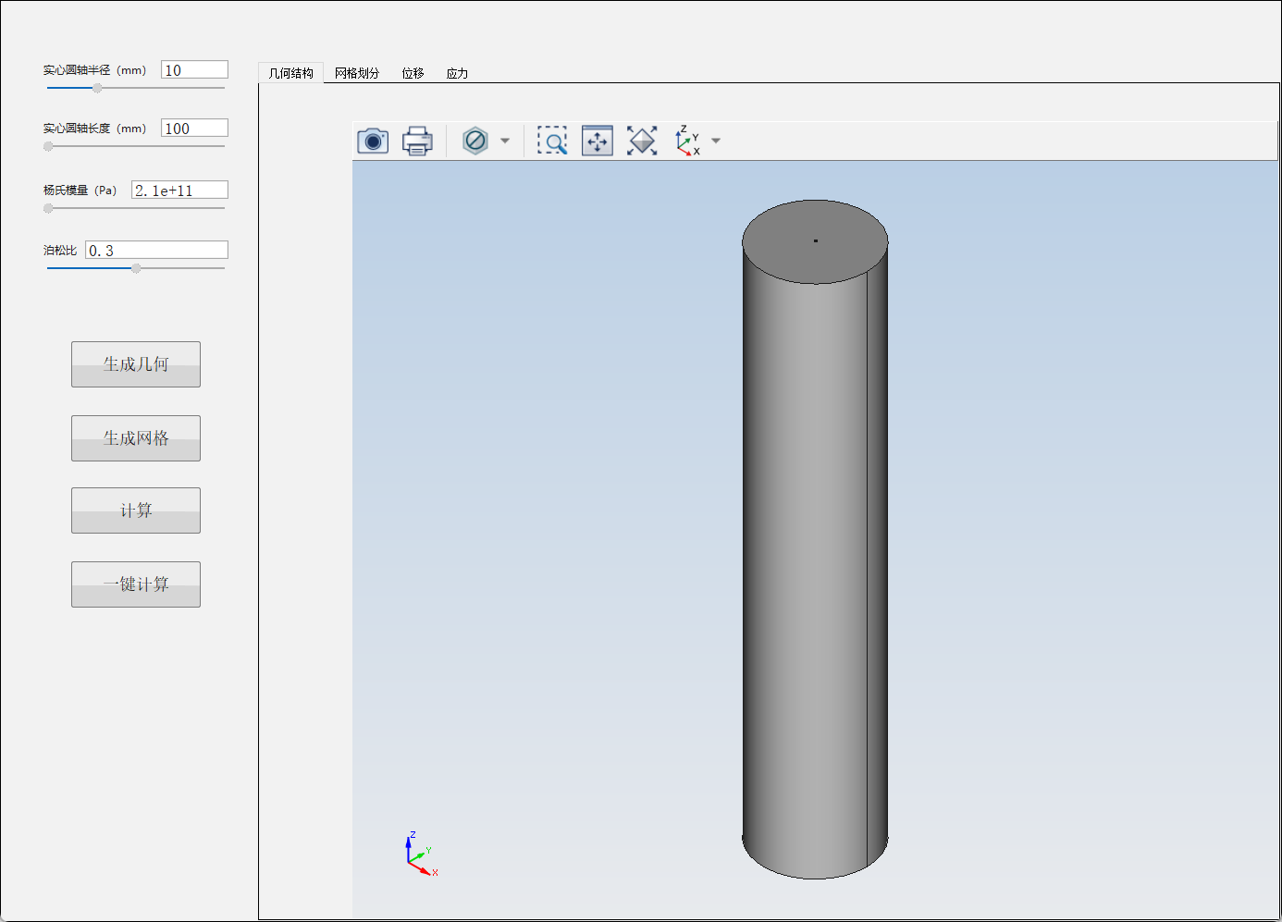
Task: Click the 泊松比 label
Action: click(60, 251)
